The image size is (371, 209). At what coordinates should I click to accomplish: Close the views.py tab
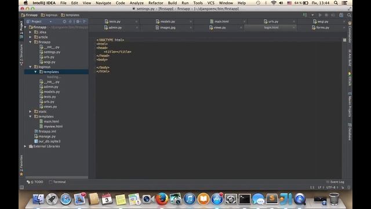[x=241, y=27]
